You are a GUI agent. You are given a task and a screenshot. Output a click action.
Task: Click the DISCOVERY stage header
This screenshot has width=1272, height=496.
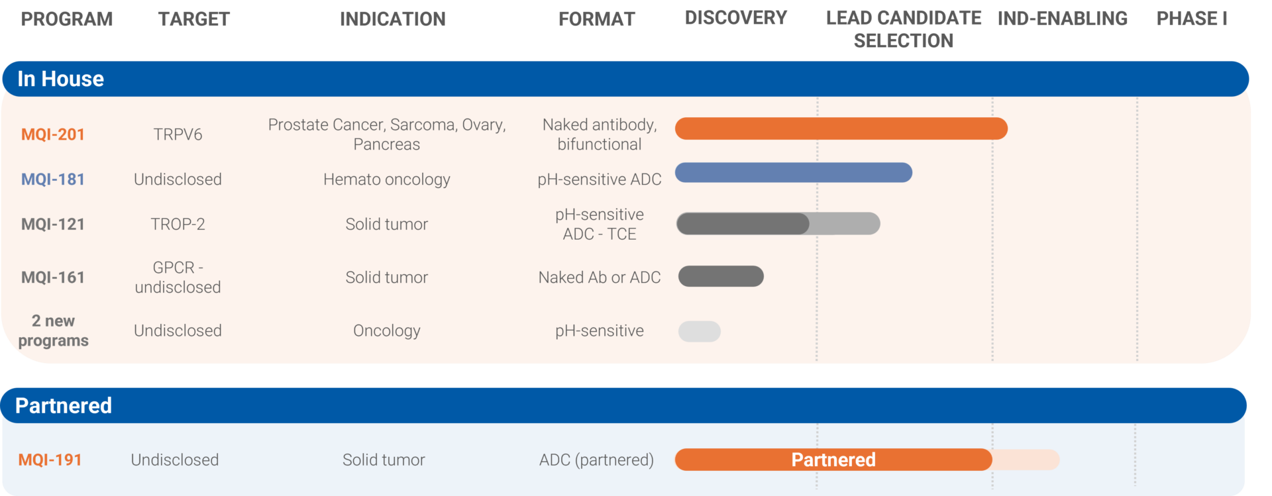click(736, 18)
